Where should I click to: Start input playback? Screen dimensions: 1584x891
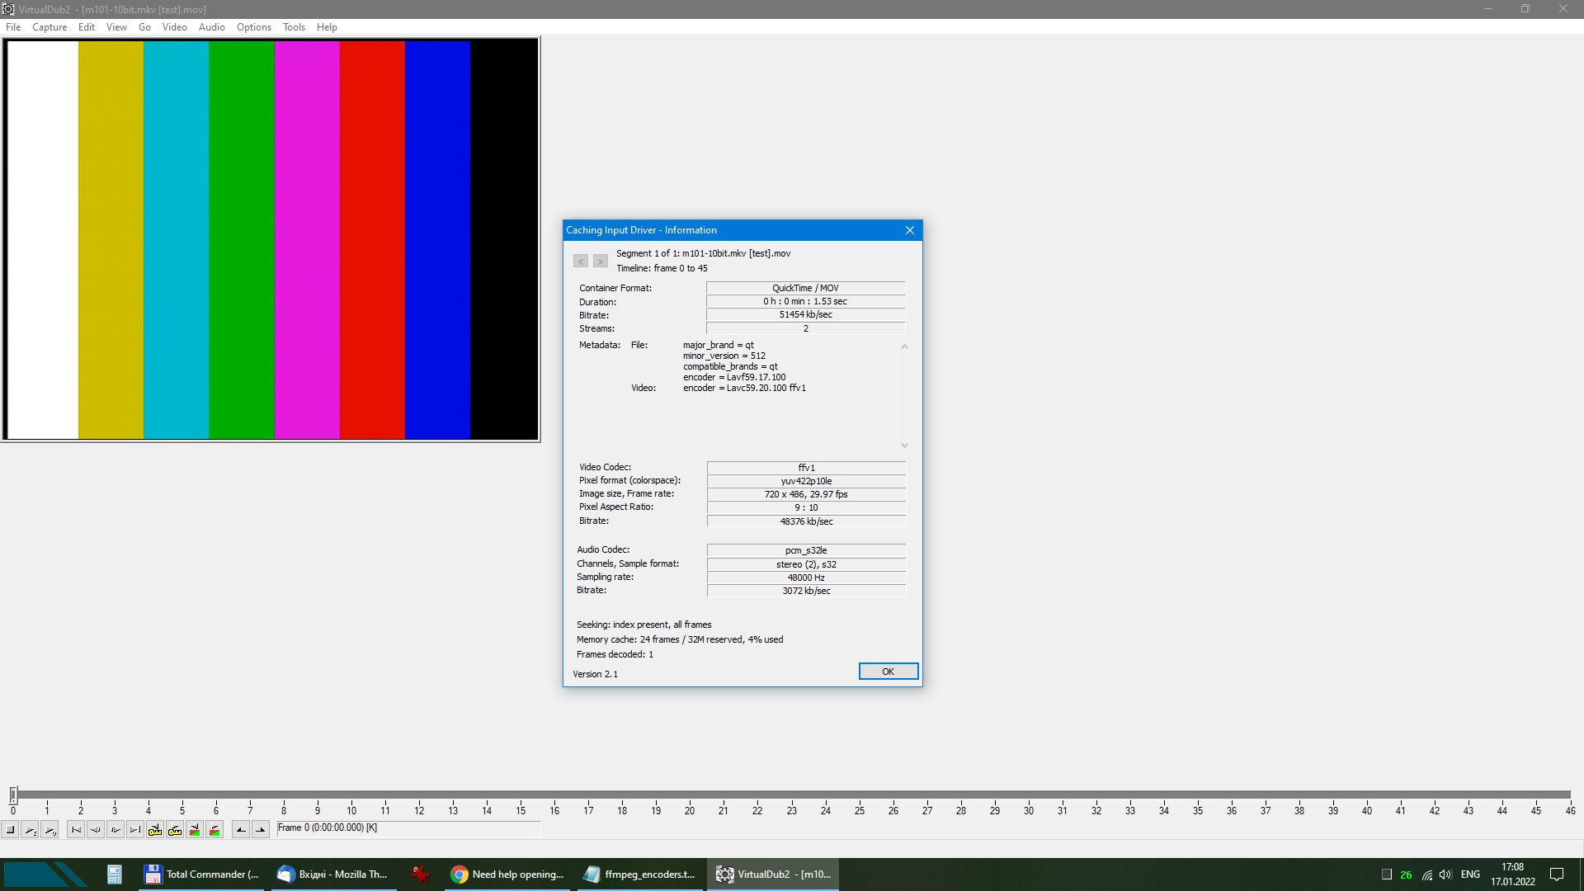coord(31,830)
